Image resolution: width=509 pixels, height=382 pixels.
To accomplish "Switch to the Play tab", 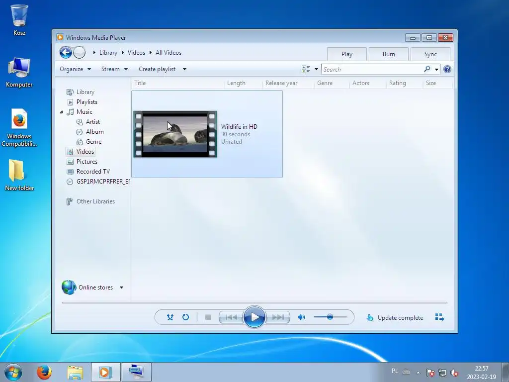I will point(346,54).
